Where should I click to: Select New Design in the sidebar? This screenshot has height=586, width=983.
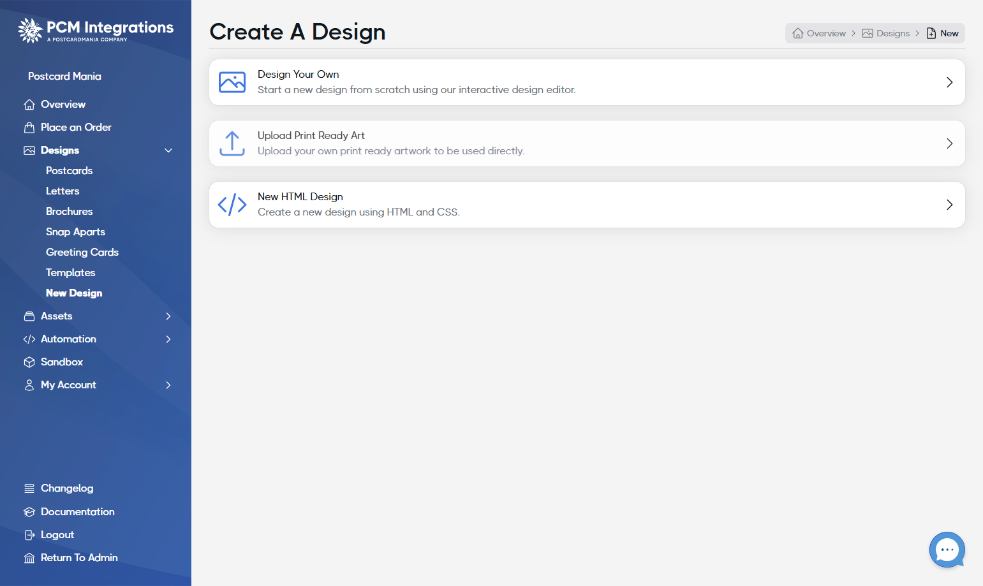coord(74,293)
